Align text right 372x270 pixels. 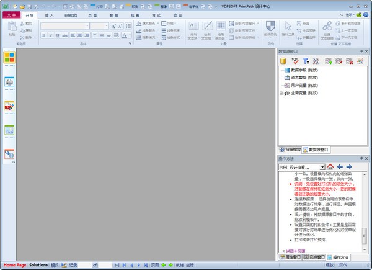[x=87, y=35]
